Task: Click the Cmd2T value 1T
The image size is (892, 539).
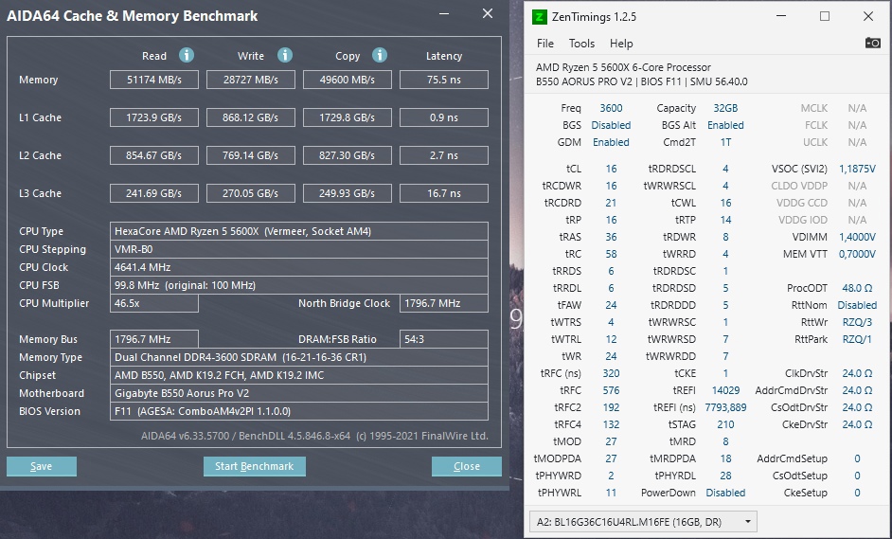Action: tap(725, 142)
